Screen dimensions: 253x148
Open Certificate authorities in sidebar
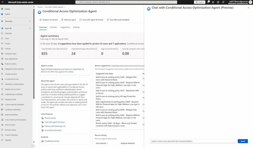coord(13,110)
